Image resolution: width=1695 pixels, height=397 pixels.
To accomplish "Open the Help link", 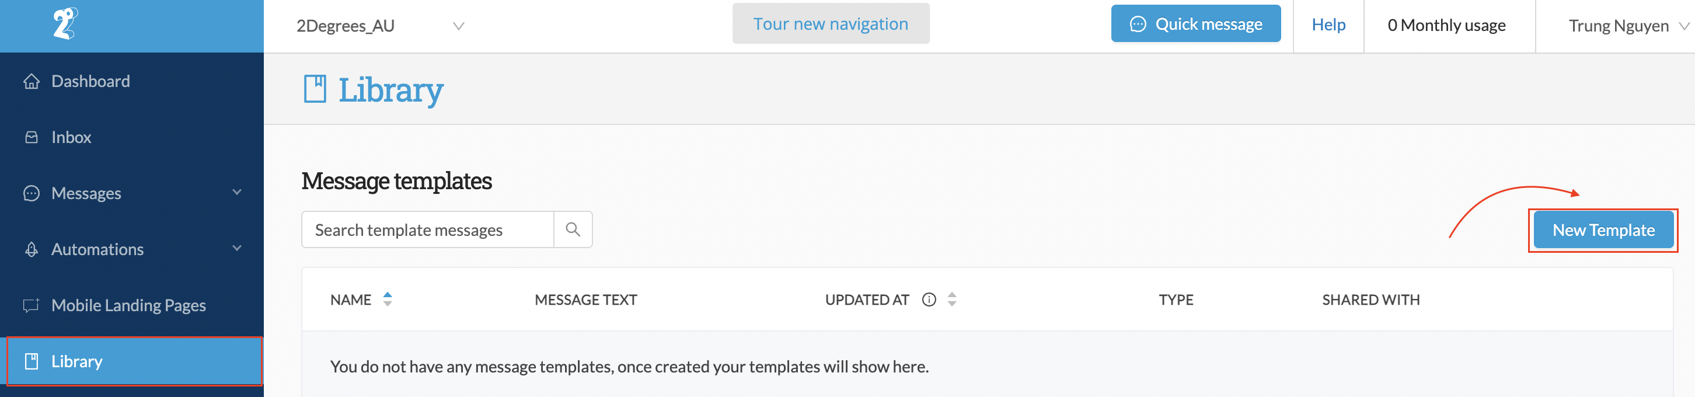I will (1328, 25).
